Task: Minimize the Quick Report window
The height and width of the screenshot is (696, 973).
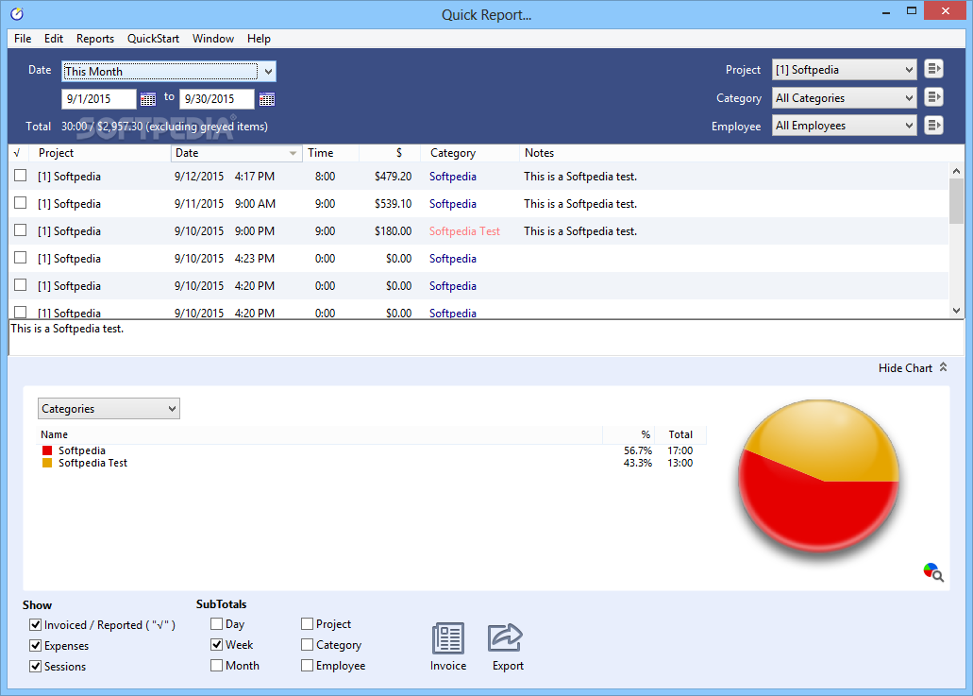Action: pyautogui.click(x=886, y=12)
